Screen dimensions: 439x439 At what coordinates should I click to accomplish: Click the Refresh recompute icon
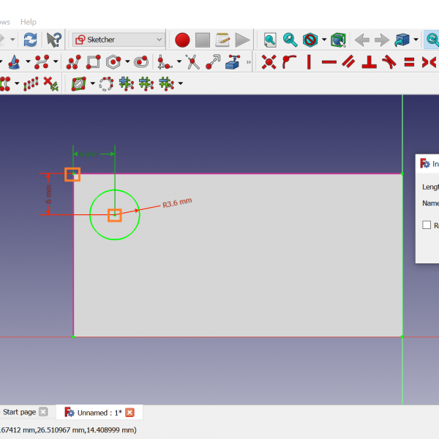(30, 40)
